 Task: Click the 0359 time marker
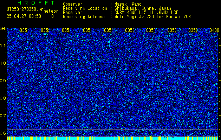tap(193, 30)
